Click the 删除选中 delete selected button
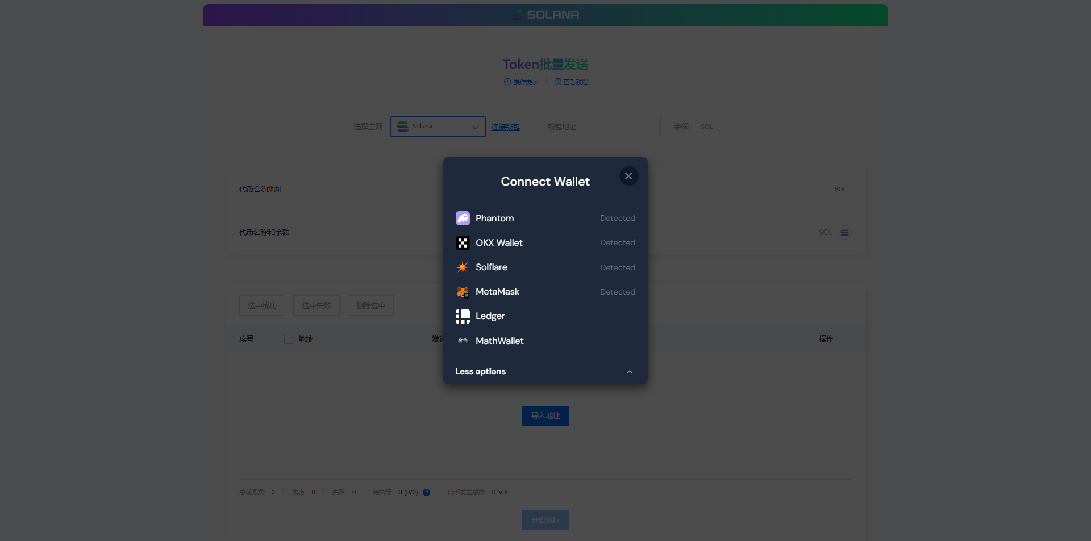 tap(370, 305)
